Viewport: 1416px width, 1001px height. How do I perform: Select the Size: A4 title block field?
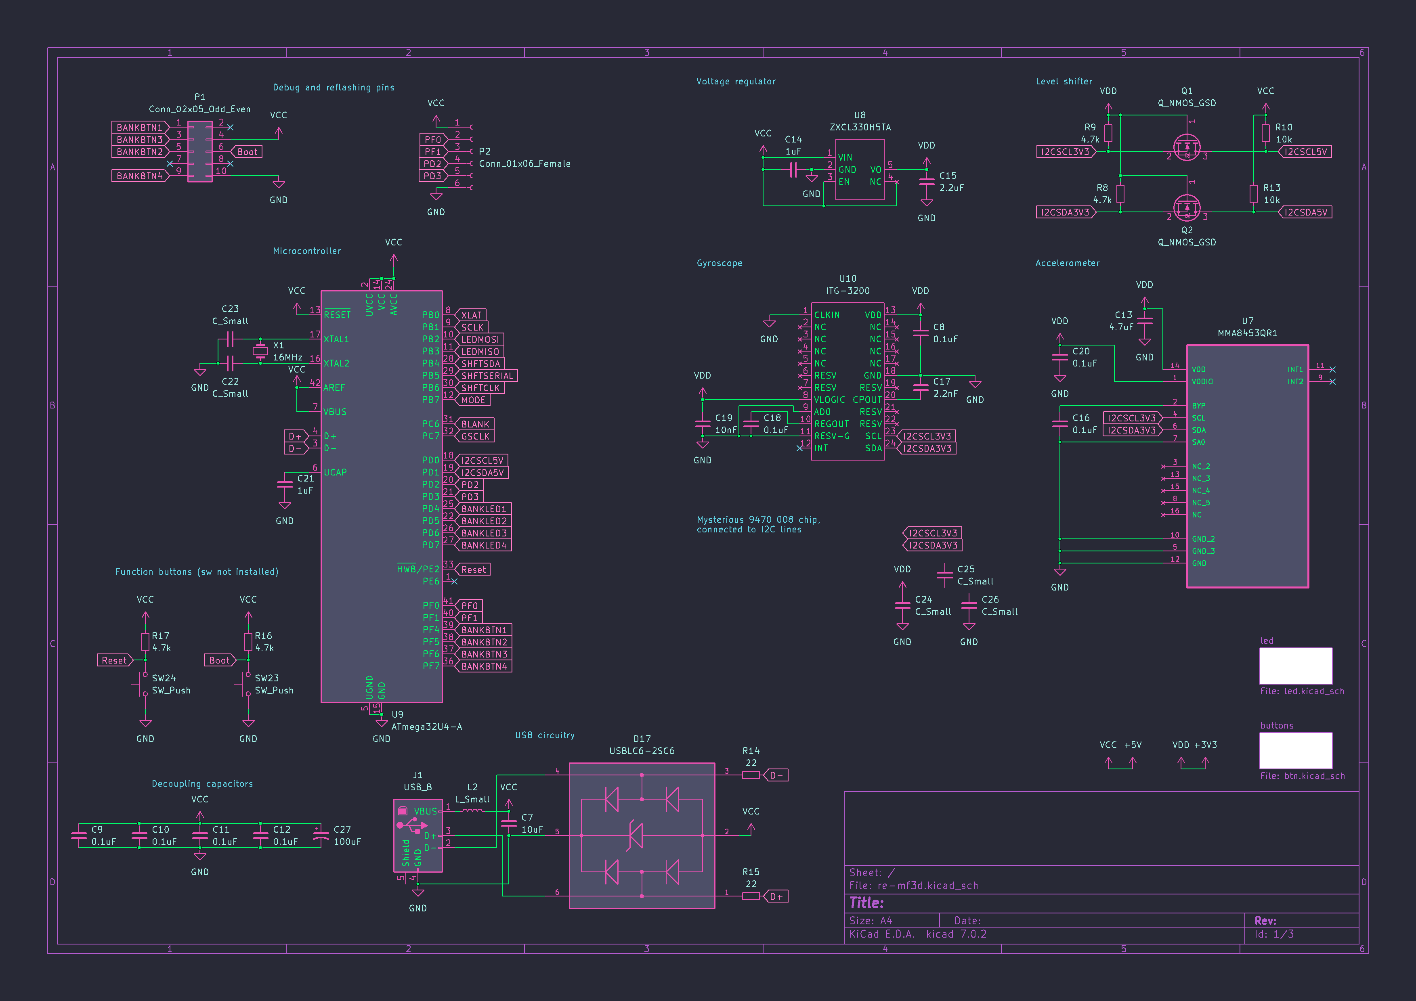(x=870, y=921)
